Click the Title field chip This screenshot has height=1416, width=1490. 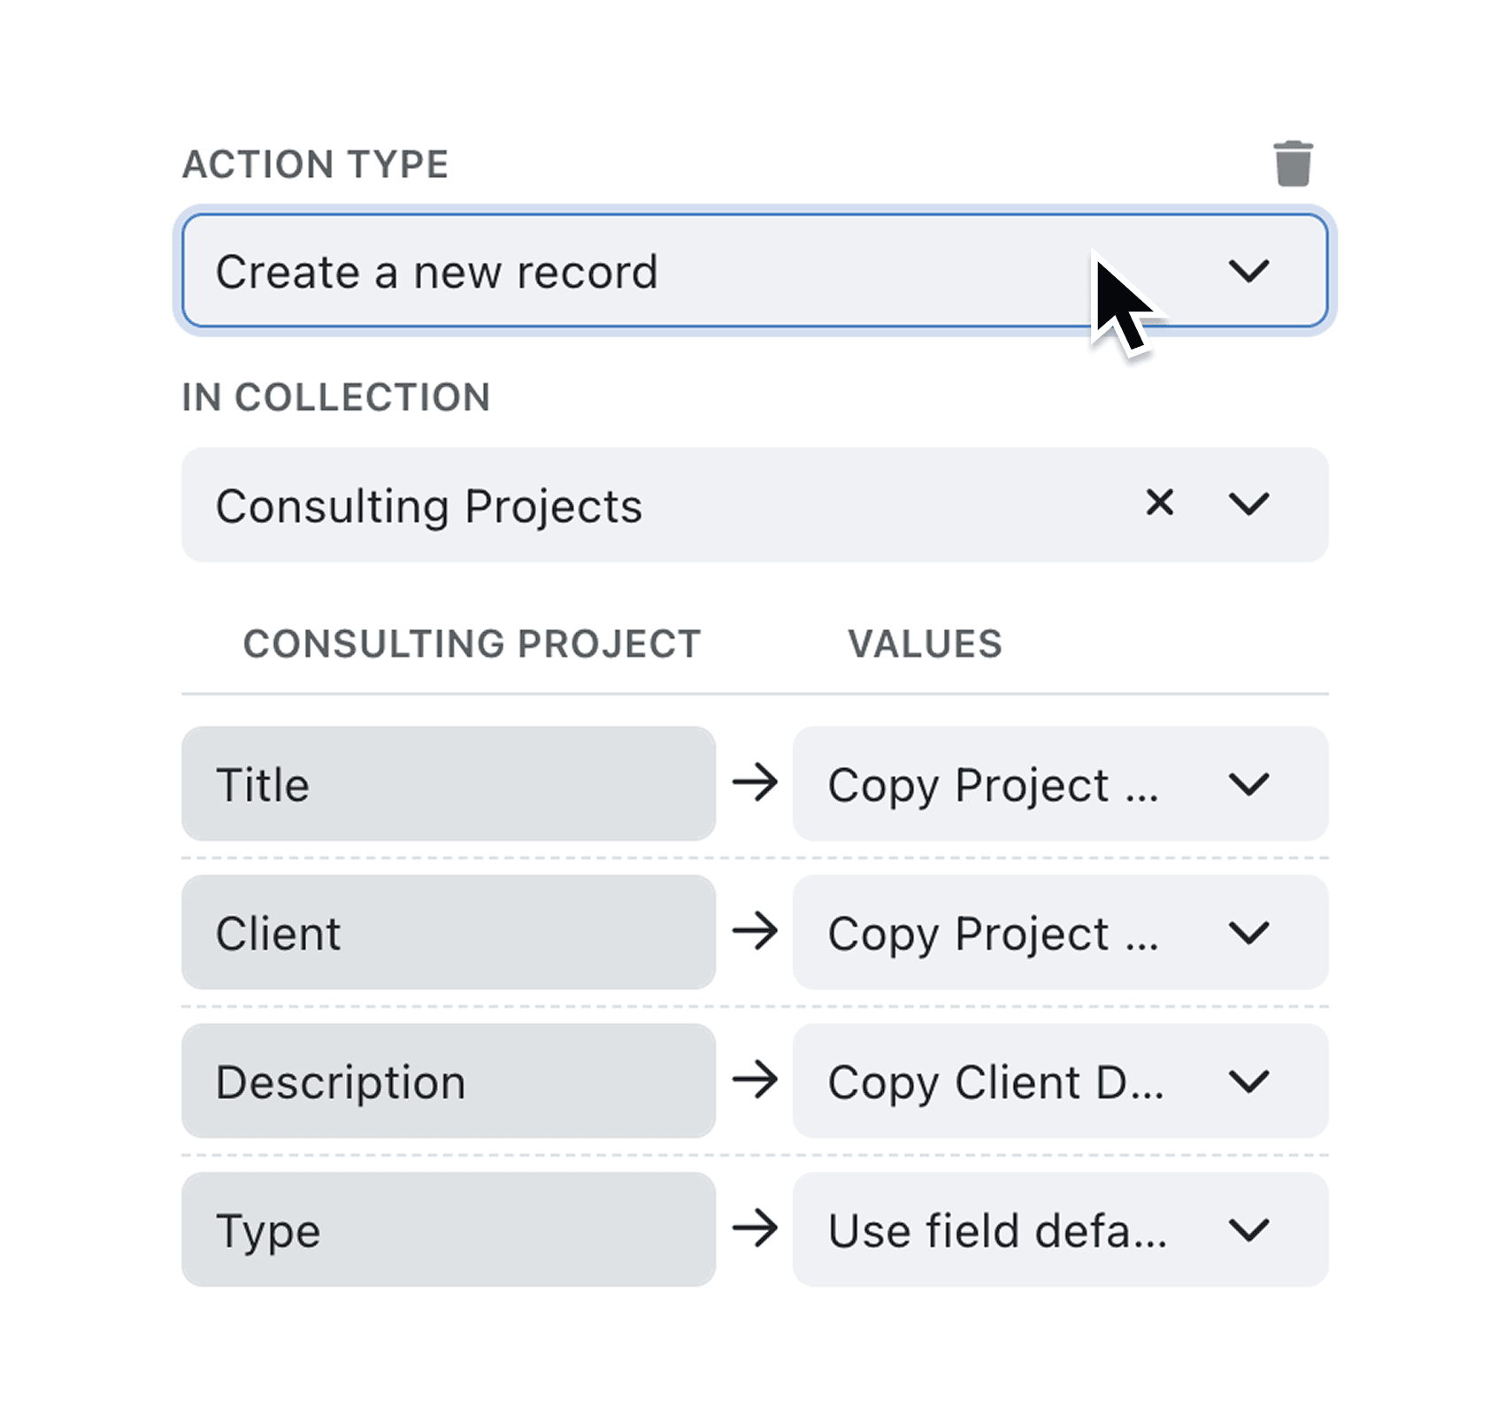click(x=449, y=783)
